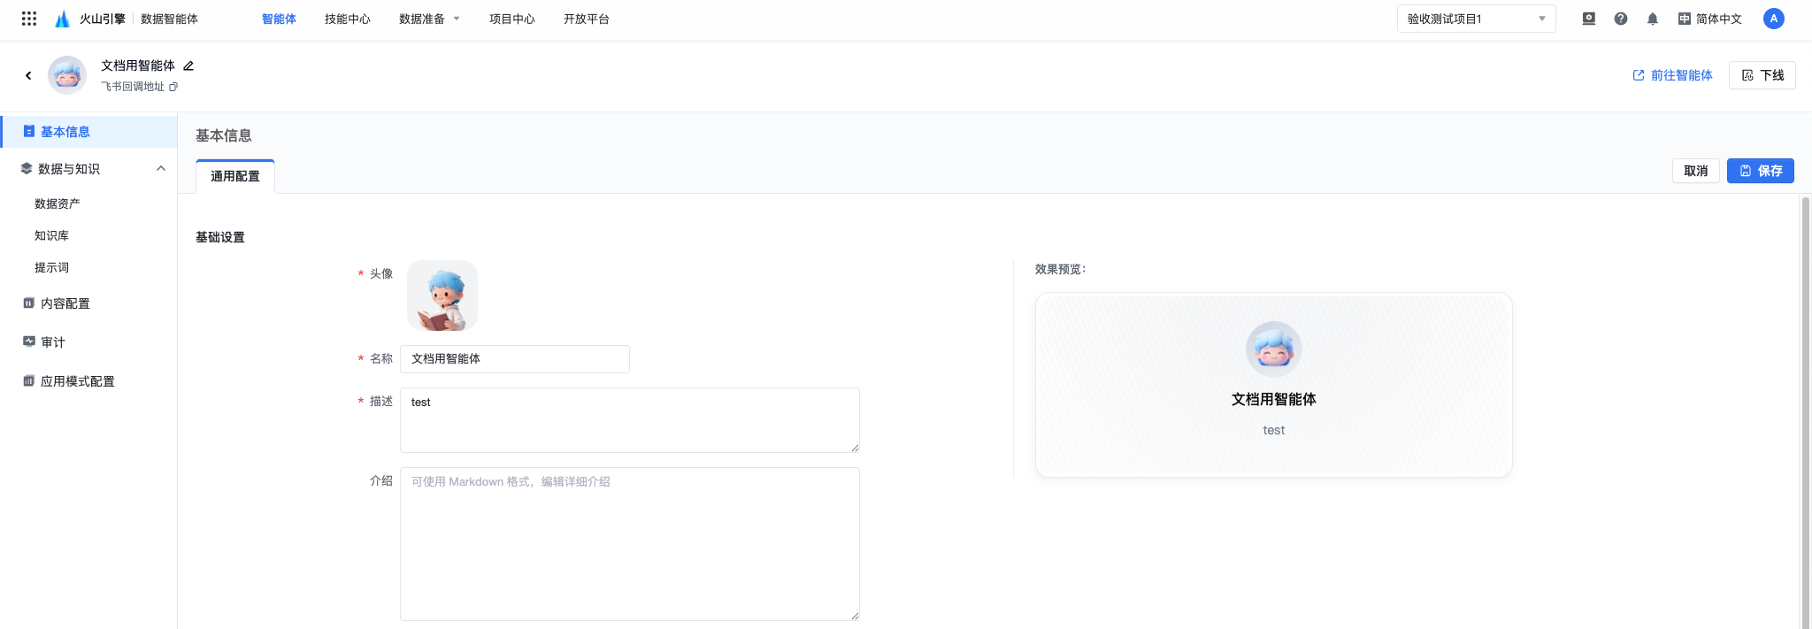Image resolution: width=1812 pixels, height=629 pixels.
Task: Open the user avatar A menu
Action: point(1774,19)
